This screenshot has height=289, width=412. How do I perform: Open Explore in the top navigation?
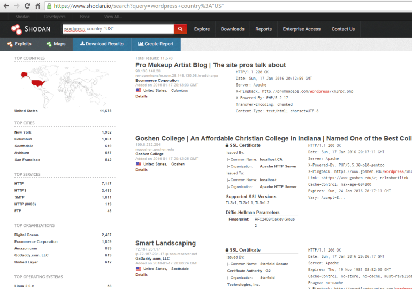click(202, 29)
